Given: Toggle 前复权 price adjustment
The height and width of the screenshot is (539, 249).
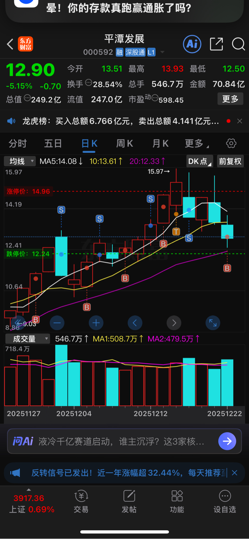Looking at the screenshot, I should [230, 161].
